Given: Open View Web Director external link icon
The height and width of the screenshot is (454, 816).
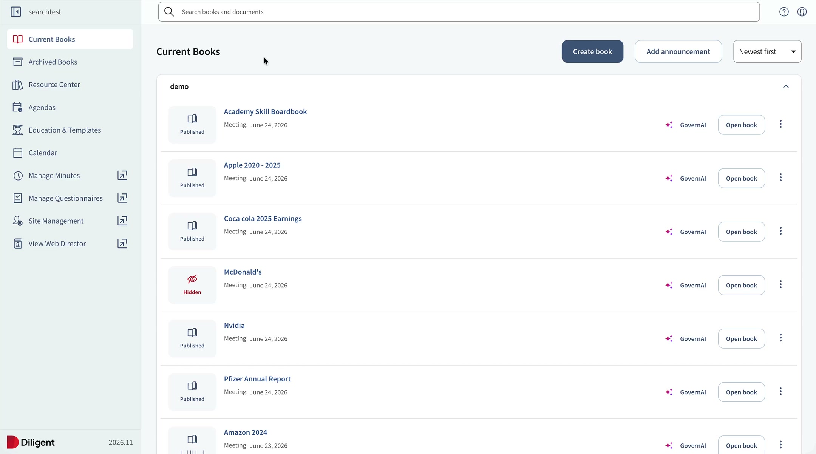Looking at the screenshot, I should click(122, 243).
